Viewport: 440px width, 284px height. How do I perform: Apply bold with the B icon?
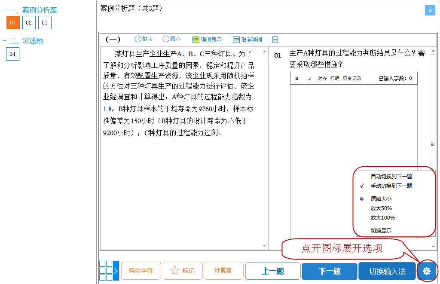point(296,79)
